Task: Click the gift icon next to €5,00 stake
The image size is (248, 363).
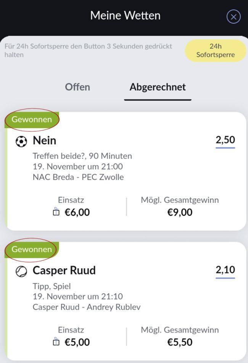Action: (x=56, y=342)
